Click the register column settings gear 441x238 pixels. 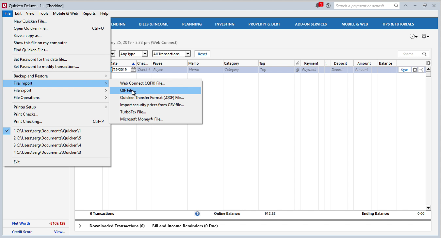(428, 63)
